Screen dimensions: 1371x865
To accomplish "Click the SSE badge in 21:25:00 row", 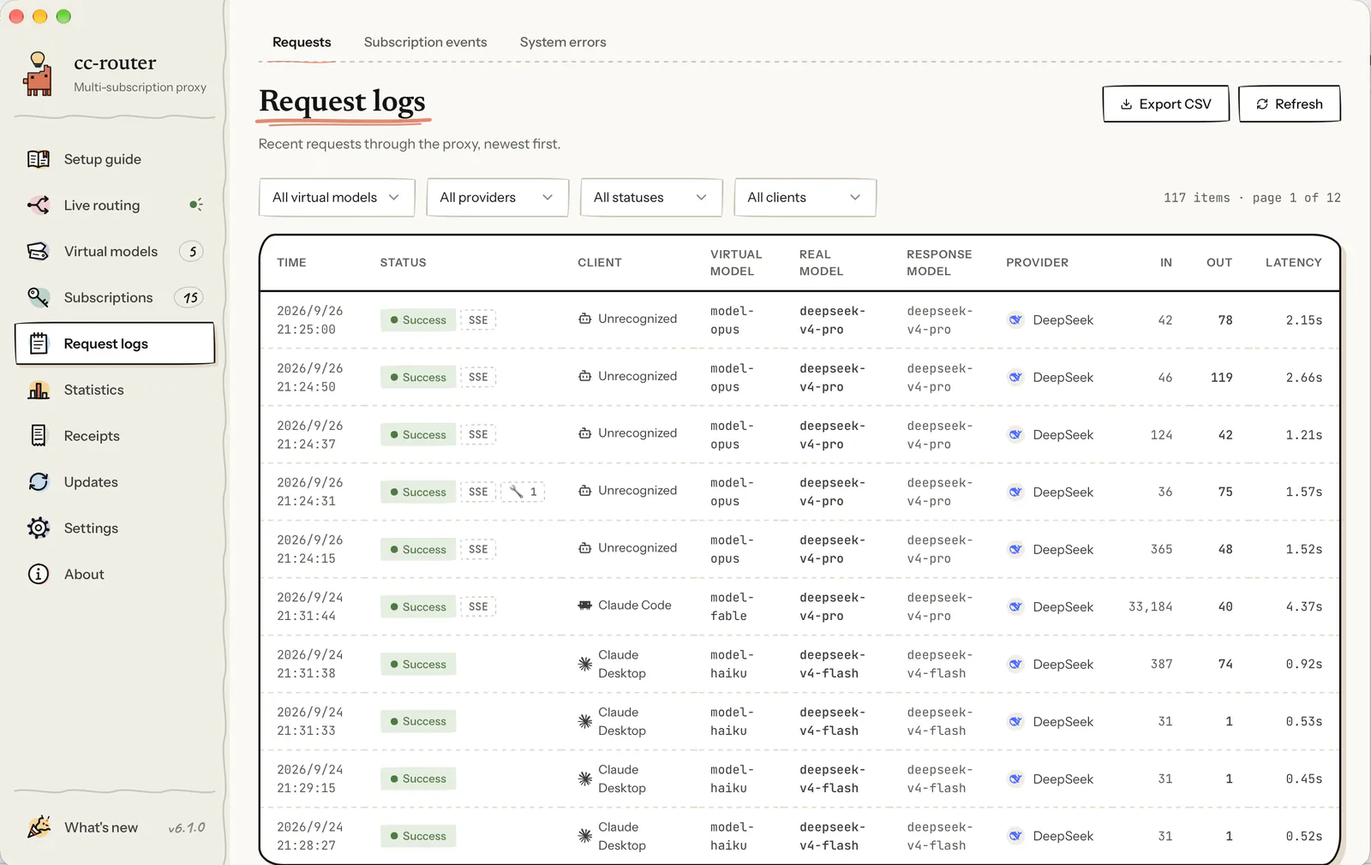I will (x=478, y=319).
